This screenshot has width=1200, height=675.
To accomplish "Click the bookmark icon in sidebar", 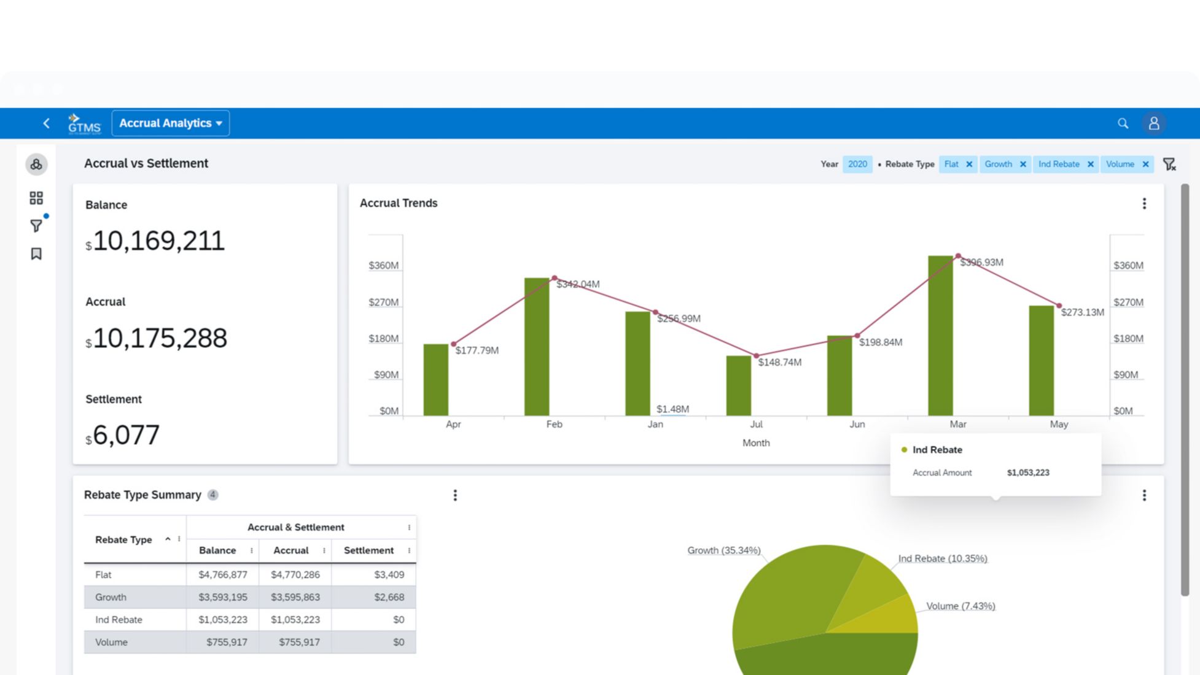I will tap(36, 253).
